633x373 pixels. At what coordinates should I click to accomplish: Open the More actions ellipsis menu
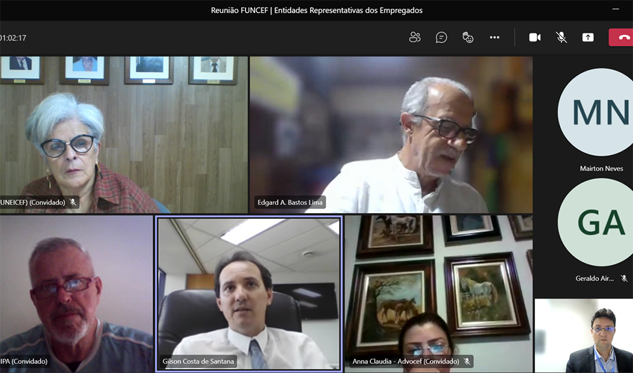(494, 37)
